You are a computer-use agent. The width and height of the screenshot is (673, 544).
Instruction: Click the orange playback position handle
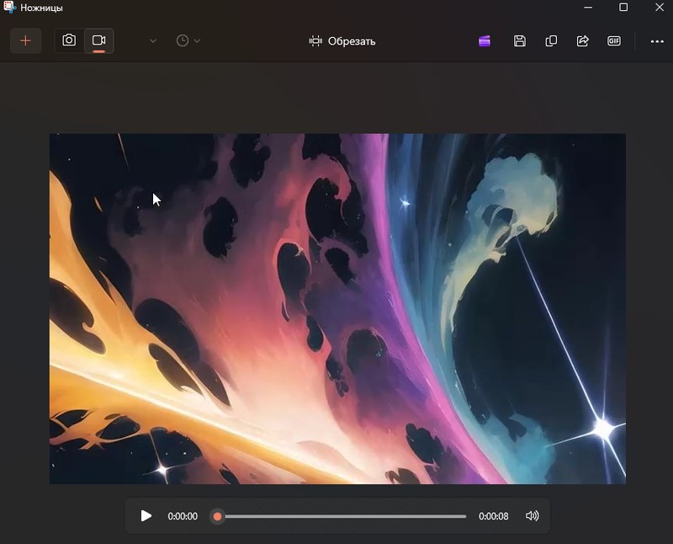pos(217,516)
